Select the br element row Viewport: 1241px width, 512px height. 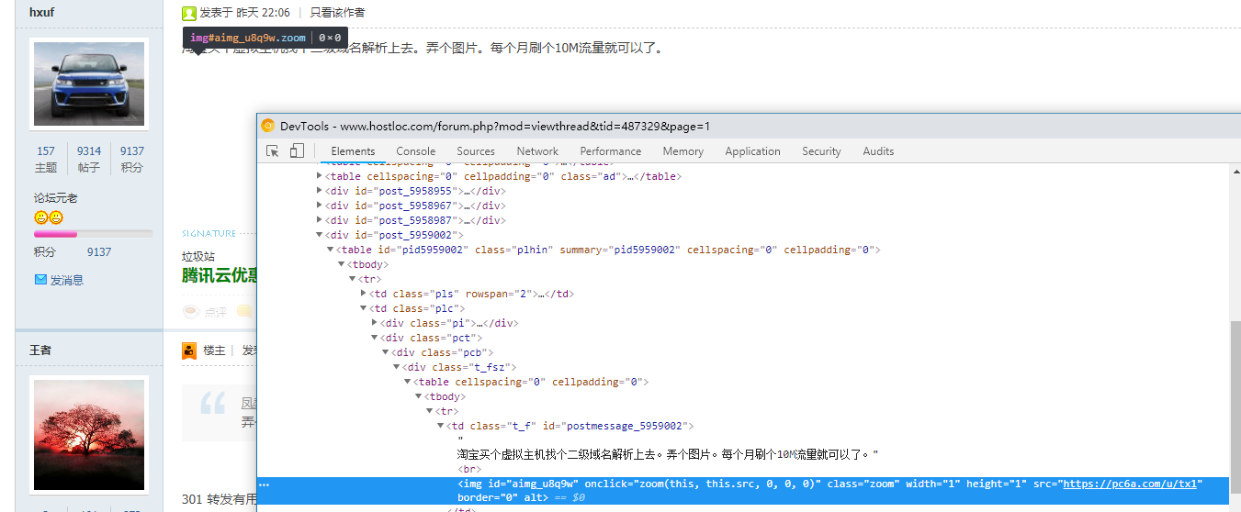pos(470,469)
